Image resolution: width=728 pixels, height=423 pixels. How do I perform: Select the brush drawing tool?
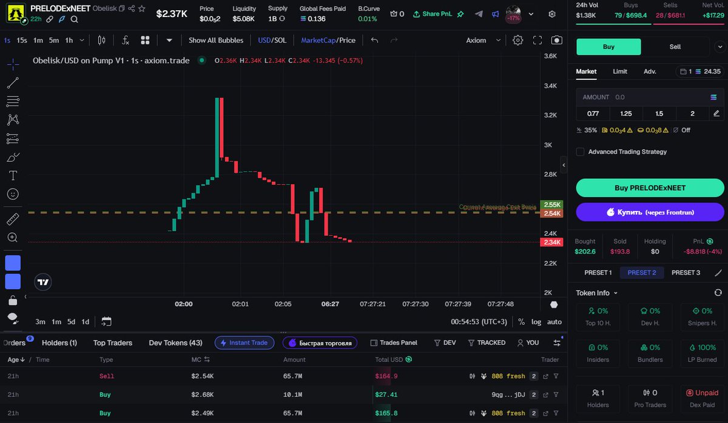pos(13,158)
